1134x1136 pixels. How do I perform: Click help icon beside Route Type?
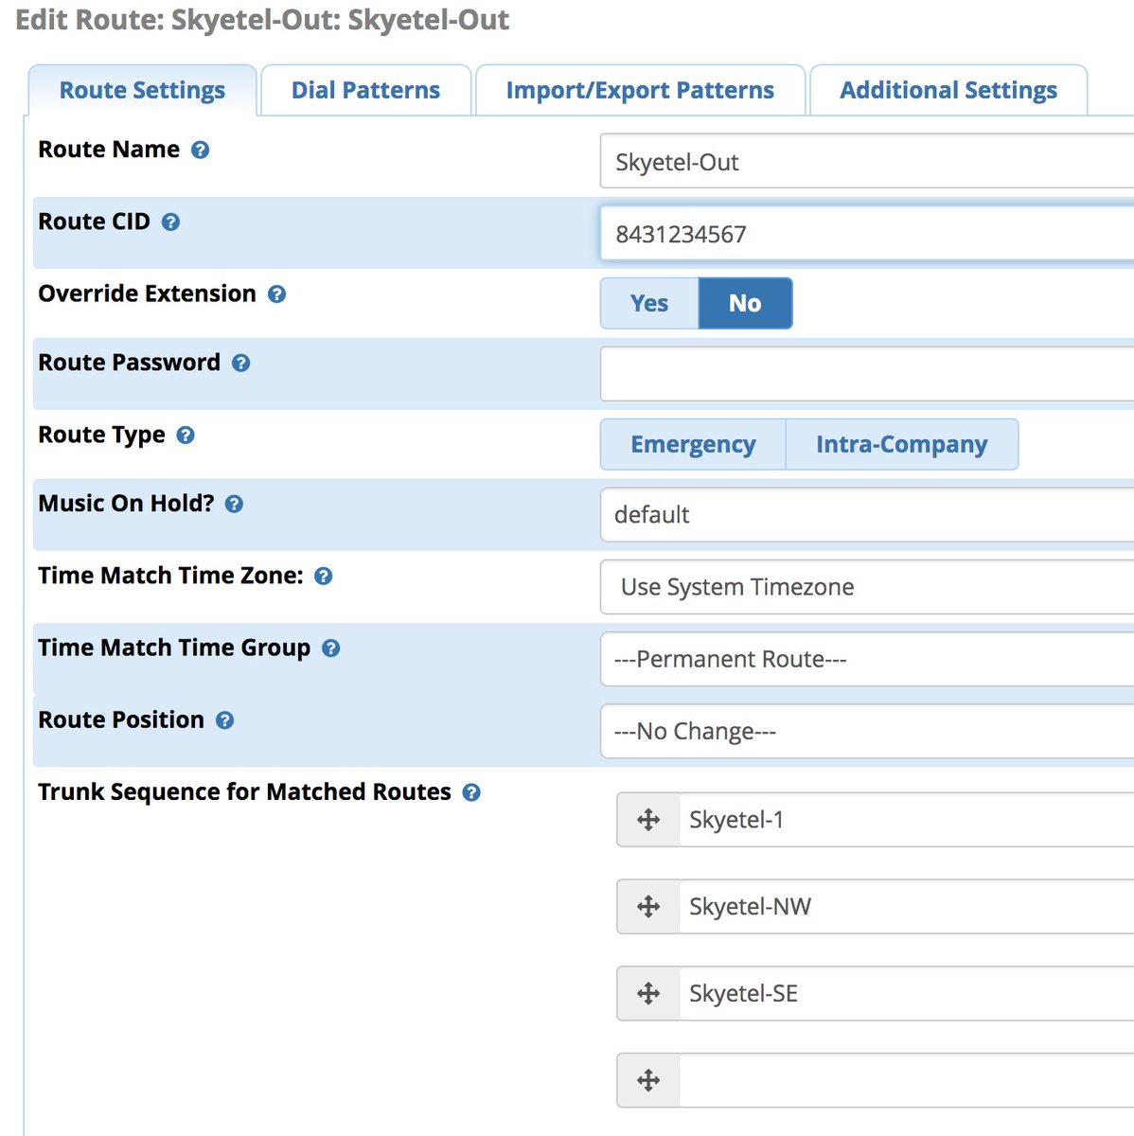(x=186, y=435)
